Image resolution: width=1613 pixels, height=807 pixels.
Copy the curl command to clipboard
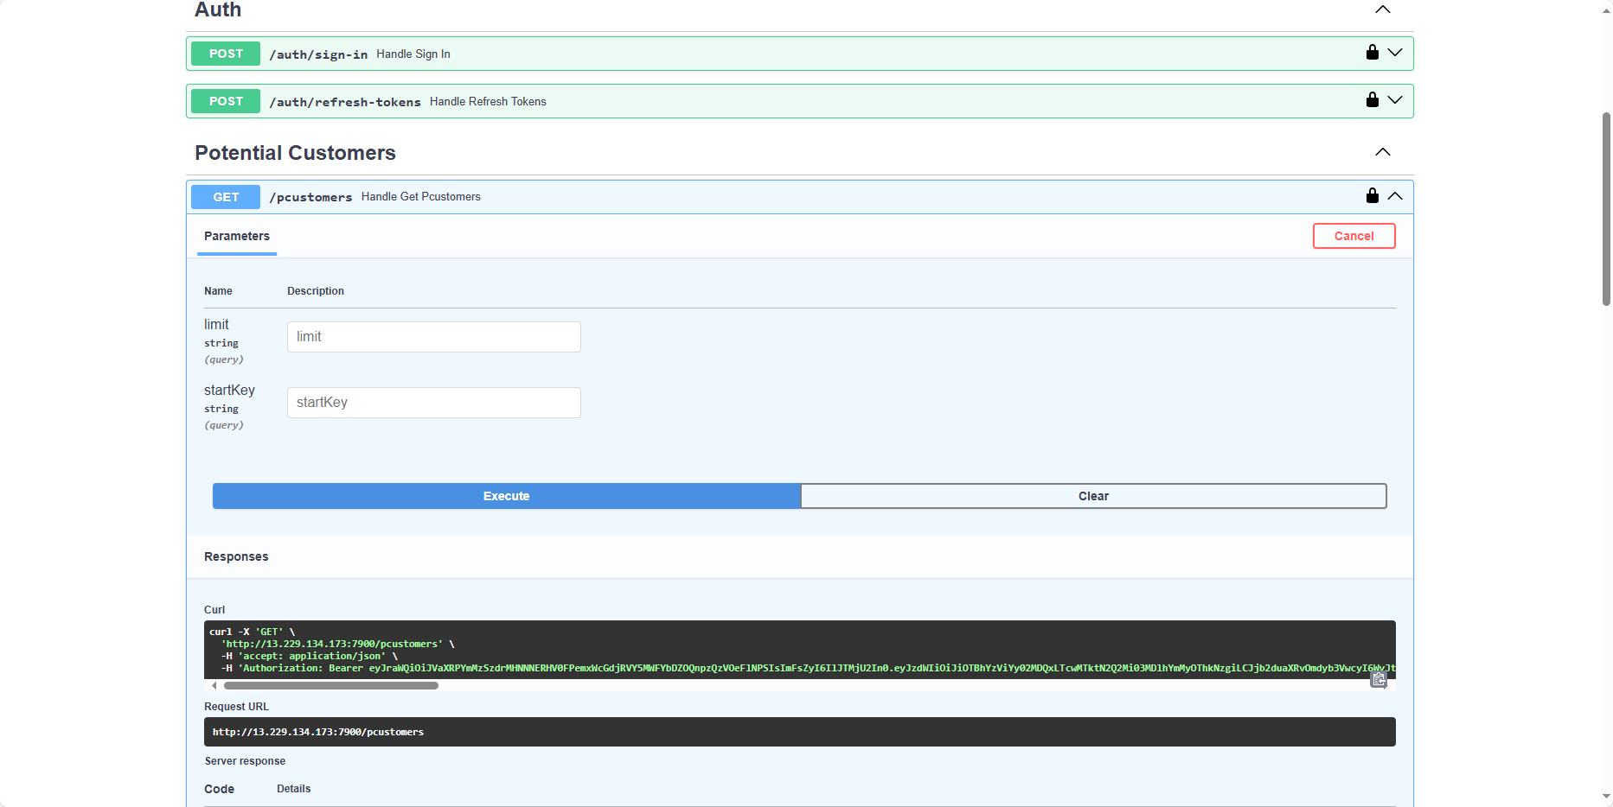coord(1379,680)
